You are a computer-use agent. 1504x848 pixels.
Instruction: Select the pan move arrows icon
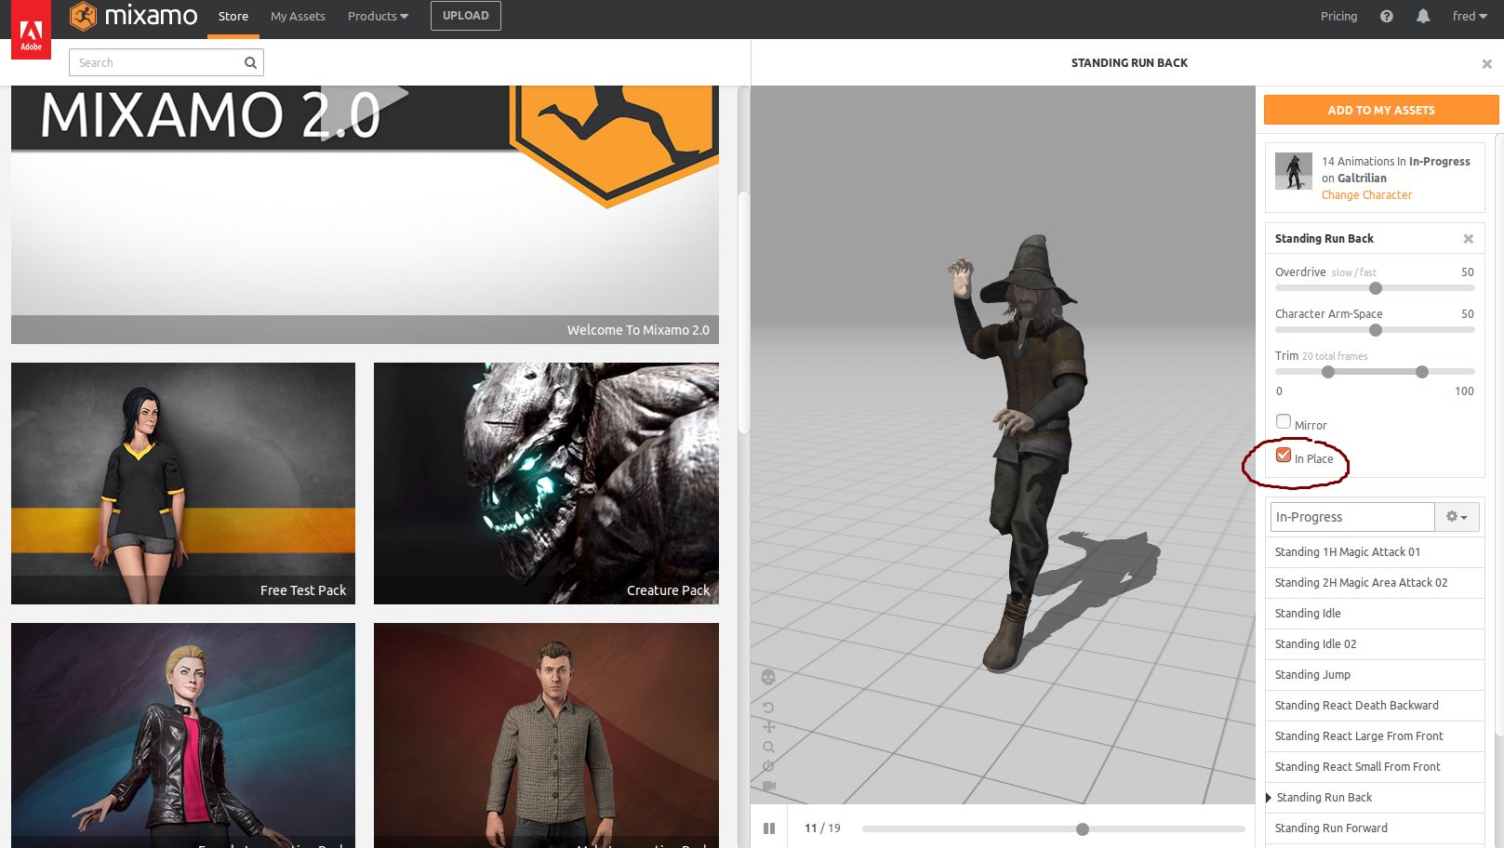pyautogui.click(x=768, y=727)
